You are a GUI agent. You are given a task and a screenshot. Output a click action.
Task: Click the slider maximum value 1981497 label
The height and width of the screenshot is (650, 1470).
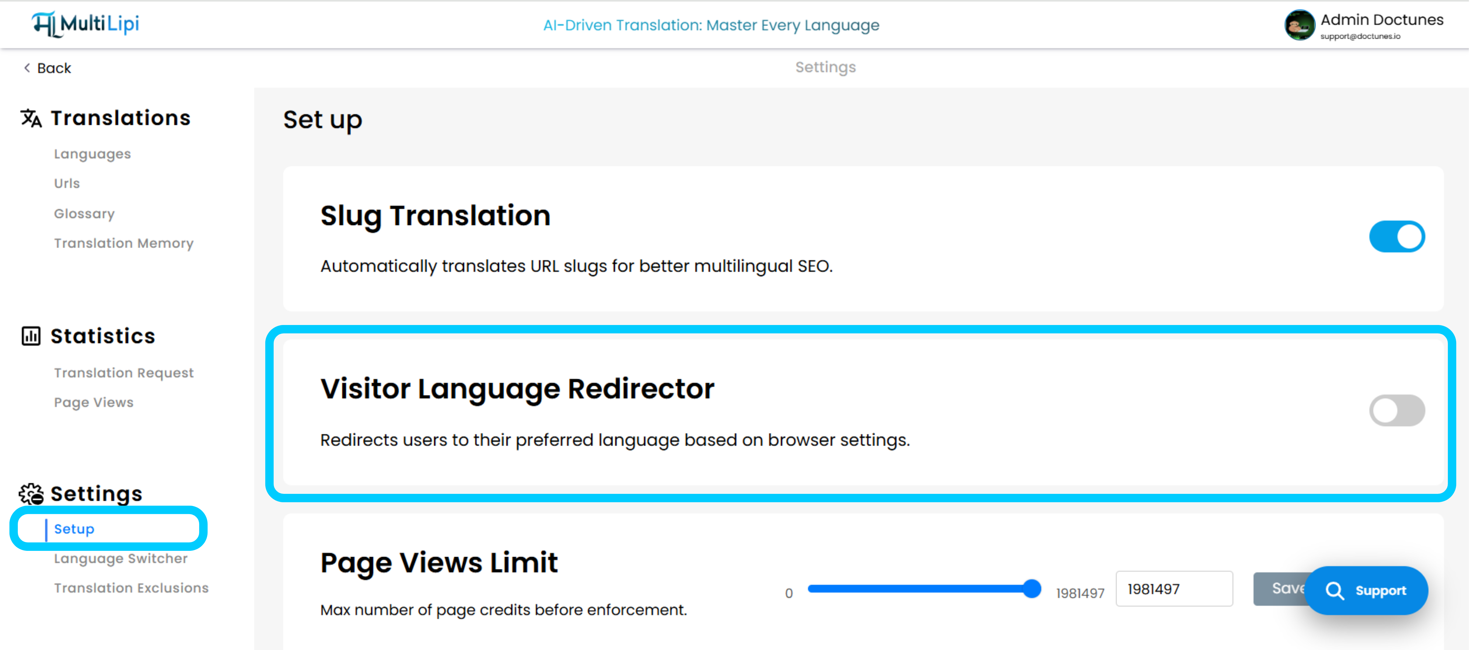click(1080, 594)
